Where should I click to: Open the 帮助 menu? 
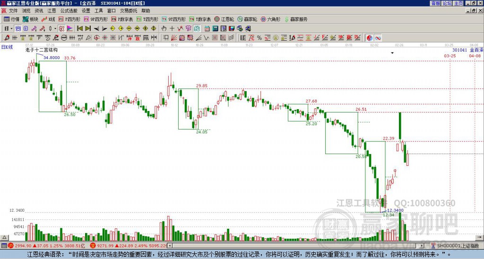point(146,11)
